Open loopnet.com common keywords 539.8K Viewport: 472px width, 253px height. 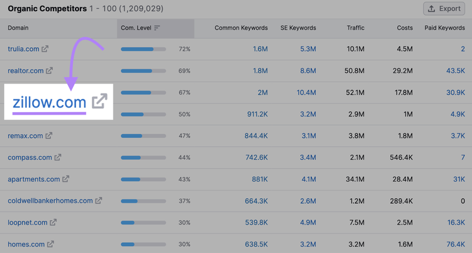pos(256,223)
